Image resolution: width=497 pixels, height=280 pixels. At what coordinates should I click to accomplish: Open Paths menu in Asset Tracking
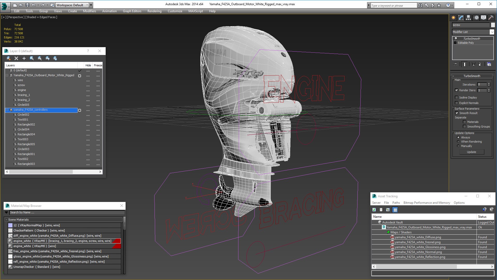[x=396, y=203]
